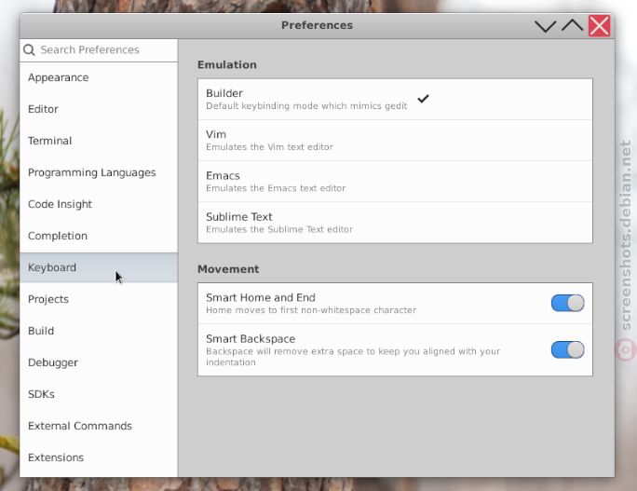Click the downward chevron in title bar
Screen dimensions: 637x491
coord(545,26)
